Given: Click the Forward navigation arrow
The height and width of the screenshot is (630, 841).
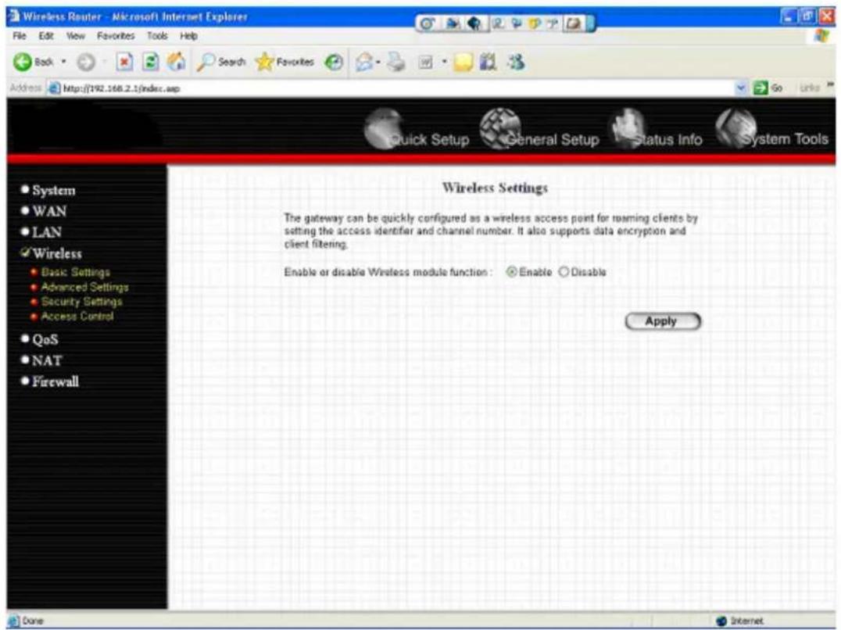Looking at the screenshot, I should (x=84, y=63).
